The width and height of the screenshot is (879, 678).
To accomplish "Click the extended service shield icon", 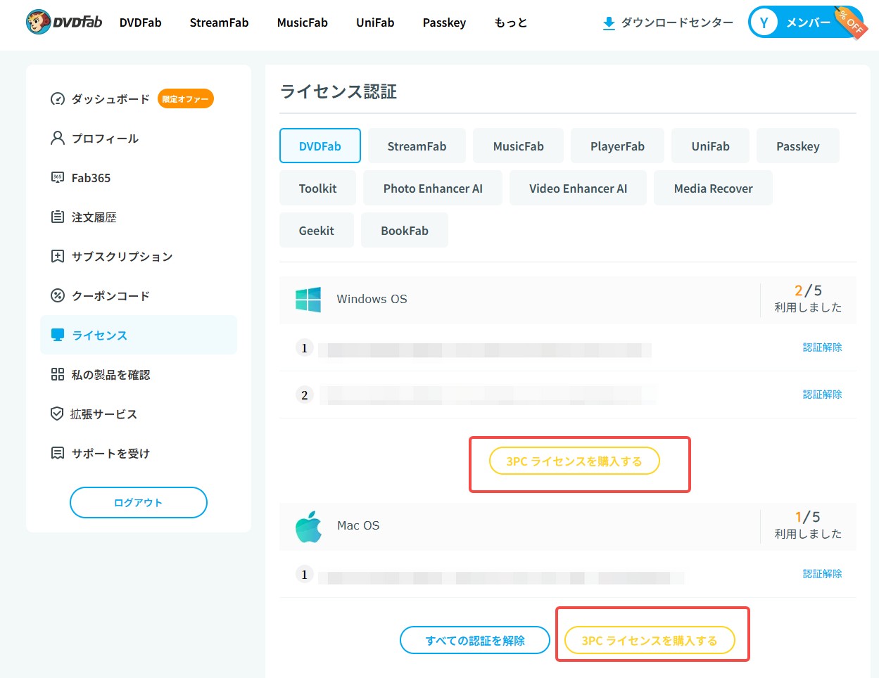I will coord(58,414).
